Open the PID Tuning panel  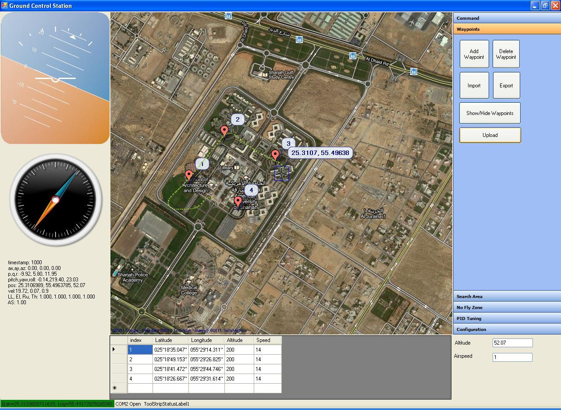pos(507,319)
